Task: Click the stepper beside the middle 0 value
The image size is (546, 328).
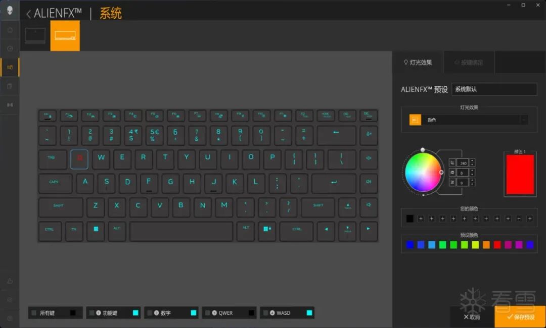Action: pyautogui.click(x=472, y=173)
